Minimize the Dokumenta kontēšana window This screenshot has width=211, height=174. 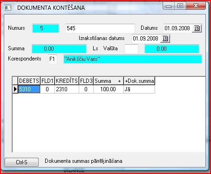tap(169, 6)
